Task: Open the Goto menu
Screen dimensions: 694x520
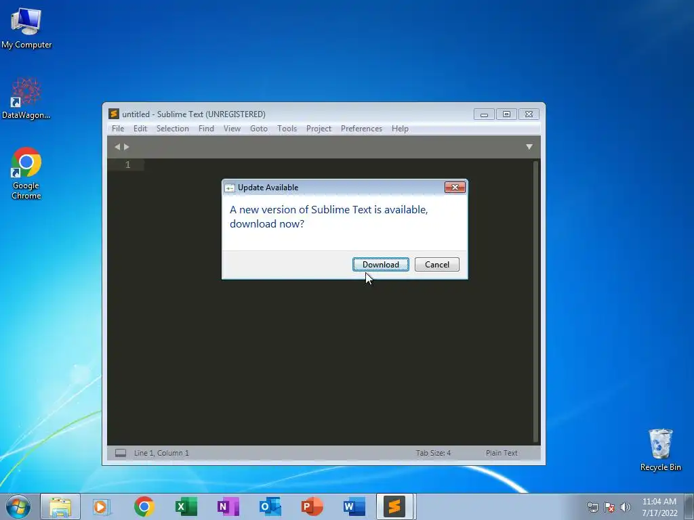Action: [x=259, y=129]
